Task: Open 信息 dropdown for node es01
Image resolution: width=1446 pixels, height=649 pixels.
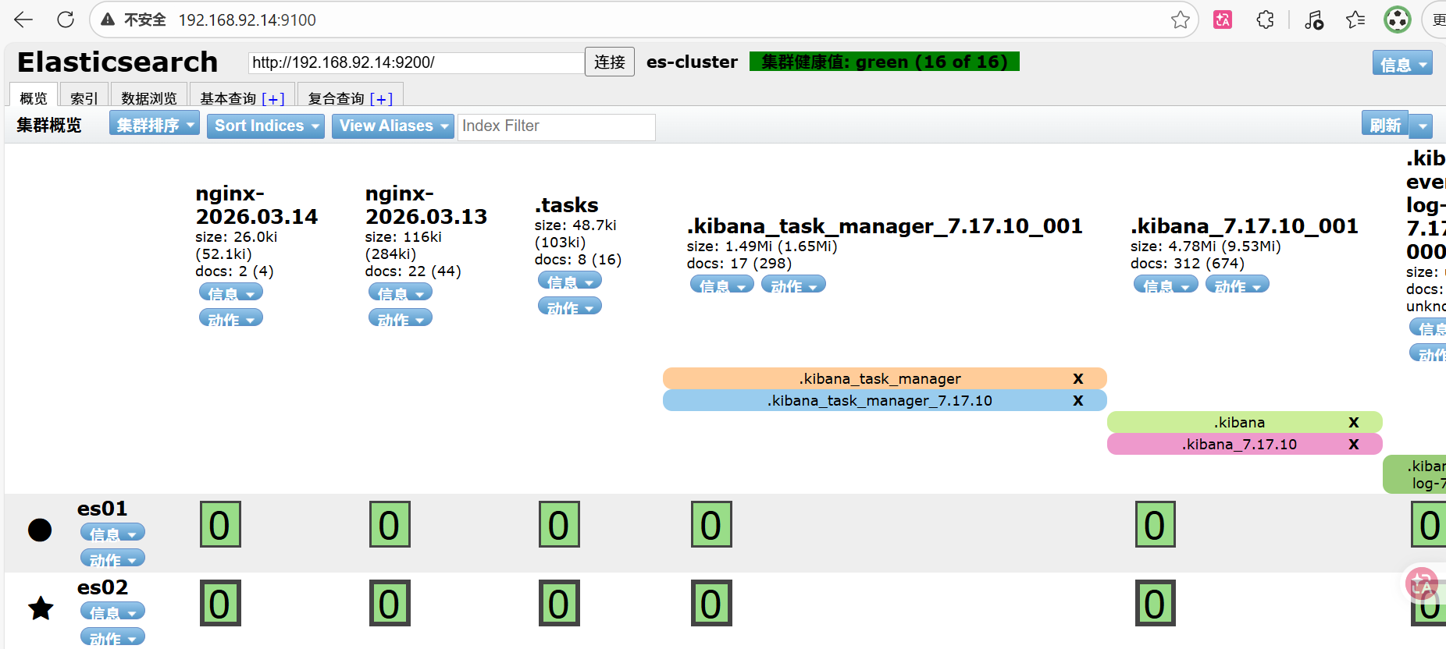Action: pyautogui.click(x=112, y=533)
